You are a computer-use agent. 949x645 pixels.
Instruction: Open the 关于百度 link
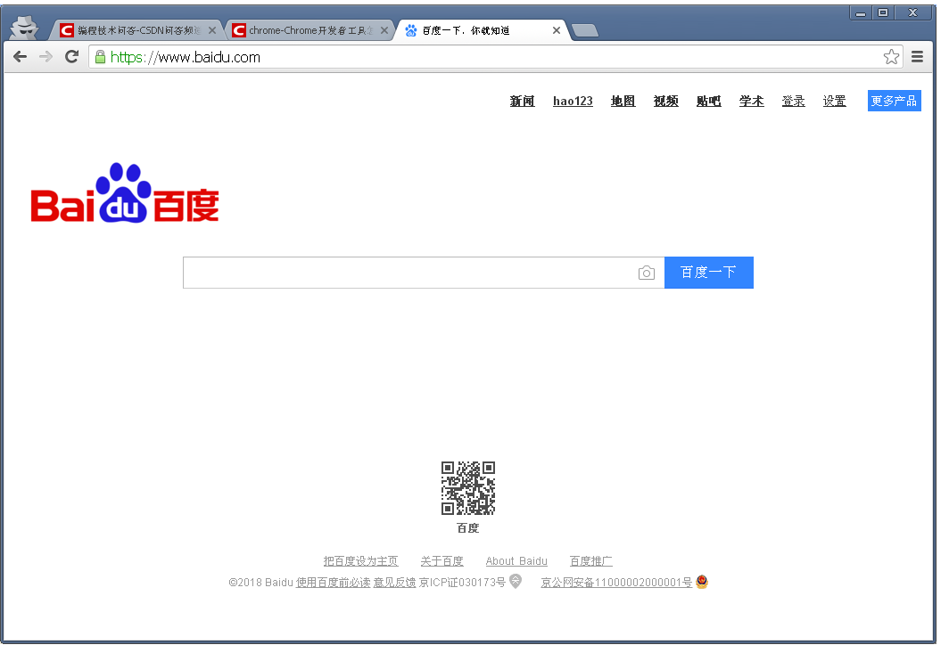coord(441,561)
